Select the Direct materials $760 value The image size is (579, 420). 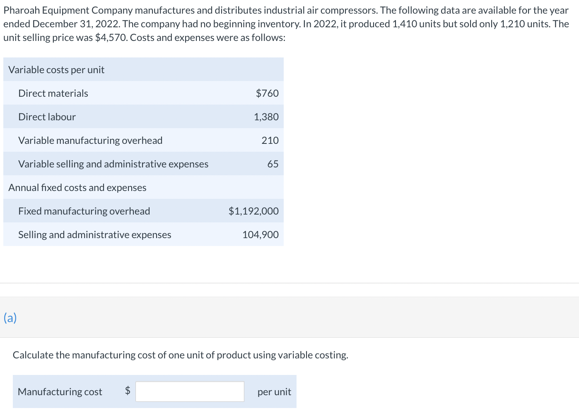(267, 93)
